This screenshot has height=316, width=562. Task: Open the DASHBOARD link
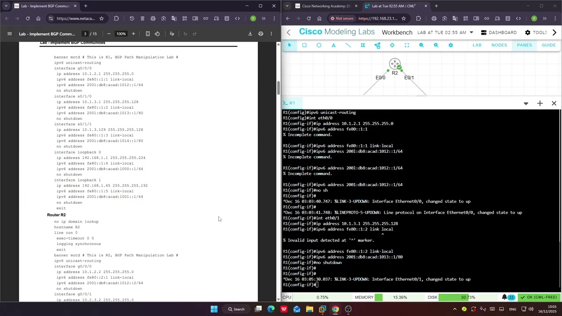point(499,32)
